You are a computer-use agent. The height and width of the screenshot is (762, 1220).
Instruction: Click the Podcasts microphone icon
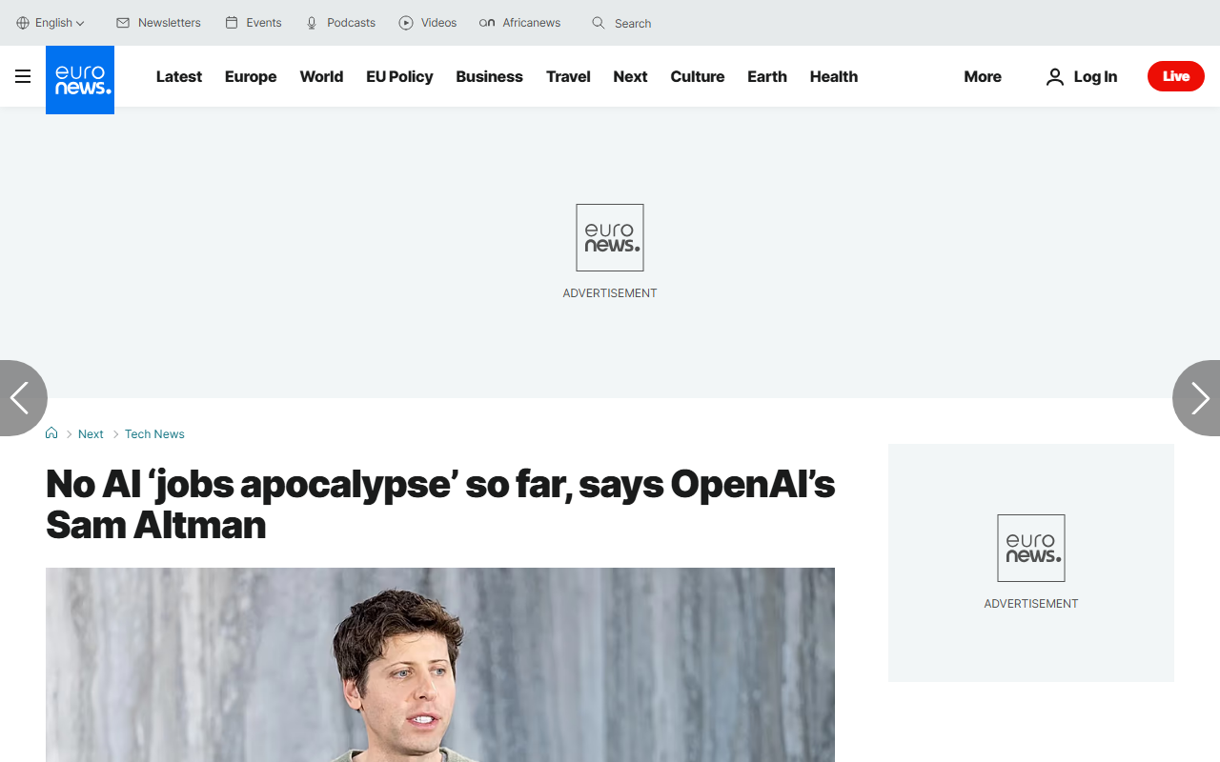(x=312, y=23)
